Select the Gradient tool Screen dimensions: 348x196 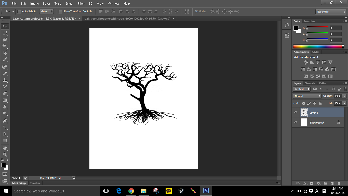(x=5, y=100)
